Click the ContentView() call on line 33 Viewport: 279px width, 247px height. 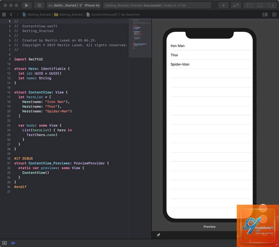(x=36, y=173)
